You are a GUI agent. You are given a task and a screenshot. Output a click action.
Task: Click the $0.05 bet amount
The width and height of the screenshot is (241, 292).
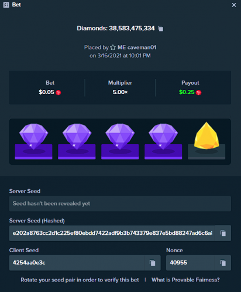tap(46, 92)
